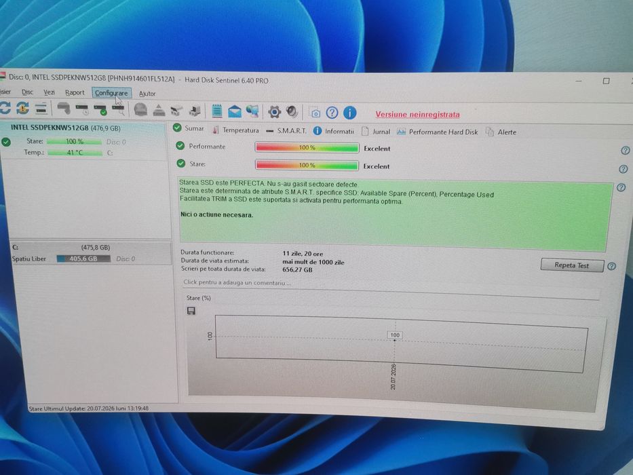Click the Versiune neinregistrata link

(417, 114)
